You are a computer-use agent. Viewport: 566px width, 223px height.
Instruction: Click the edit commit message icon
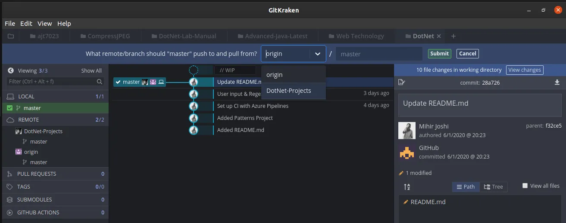pos(402,82)
